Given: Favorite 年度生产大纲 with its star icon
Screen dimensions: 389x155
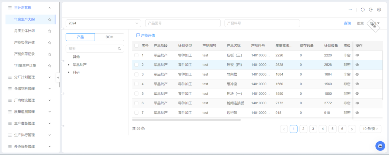Looking at the screenshot, I should click(x=50, y=19).
